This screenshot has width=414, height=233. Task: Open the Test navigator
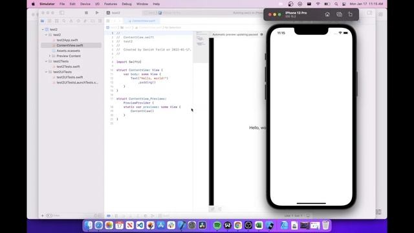tap(78, 21)
